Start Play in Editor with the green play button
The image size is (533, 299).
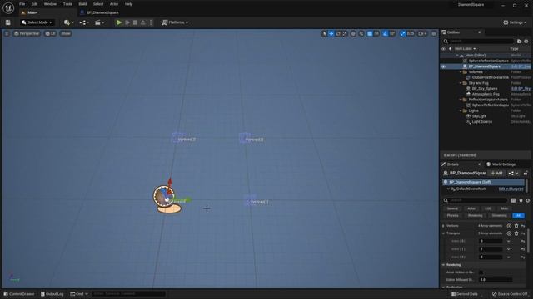(x=119, y=22)
